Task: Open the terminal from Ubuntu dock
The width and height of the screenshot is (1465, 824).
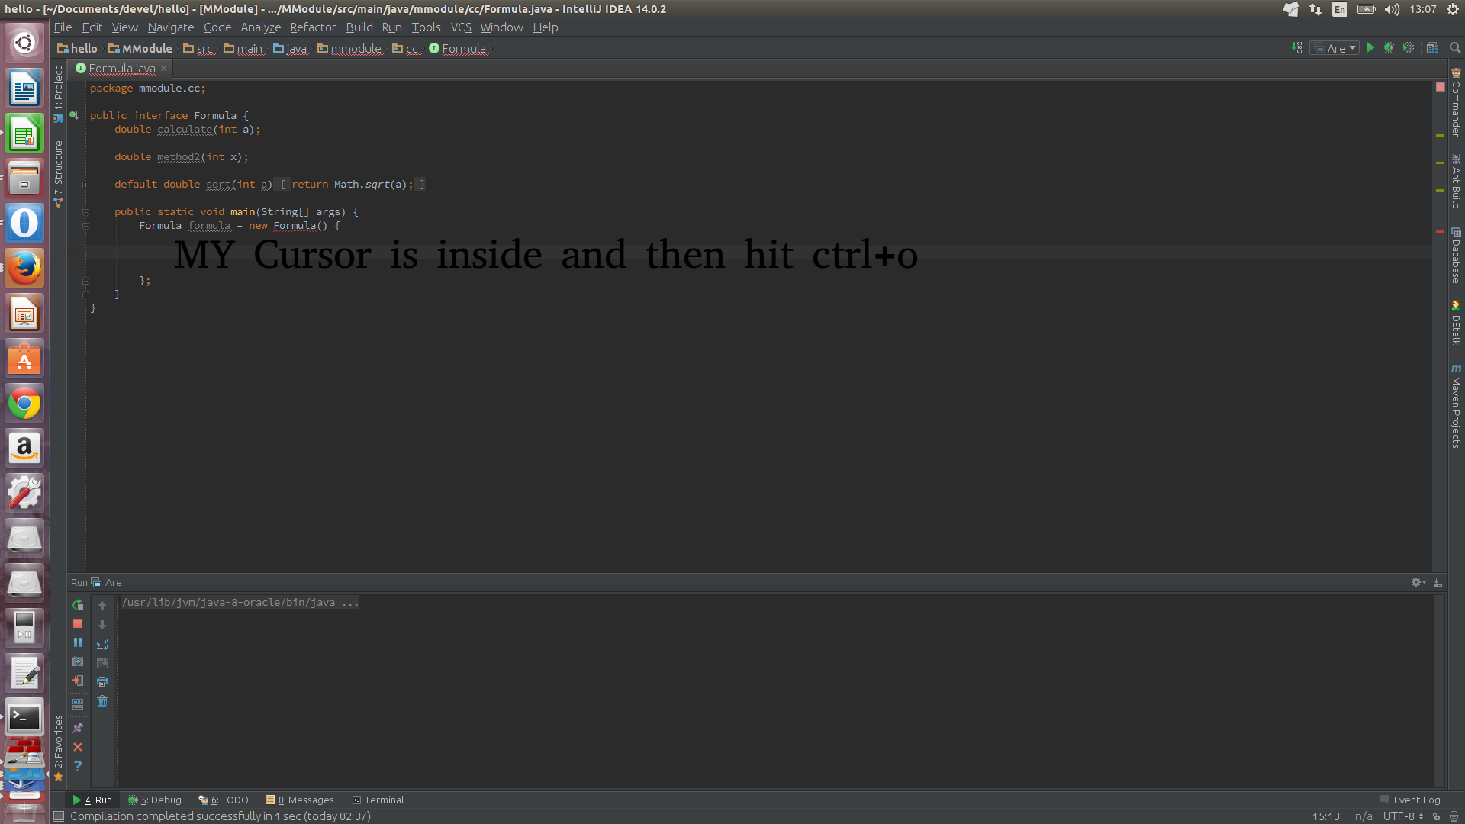Action: 24,717
